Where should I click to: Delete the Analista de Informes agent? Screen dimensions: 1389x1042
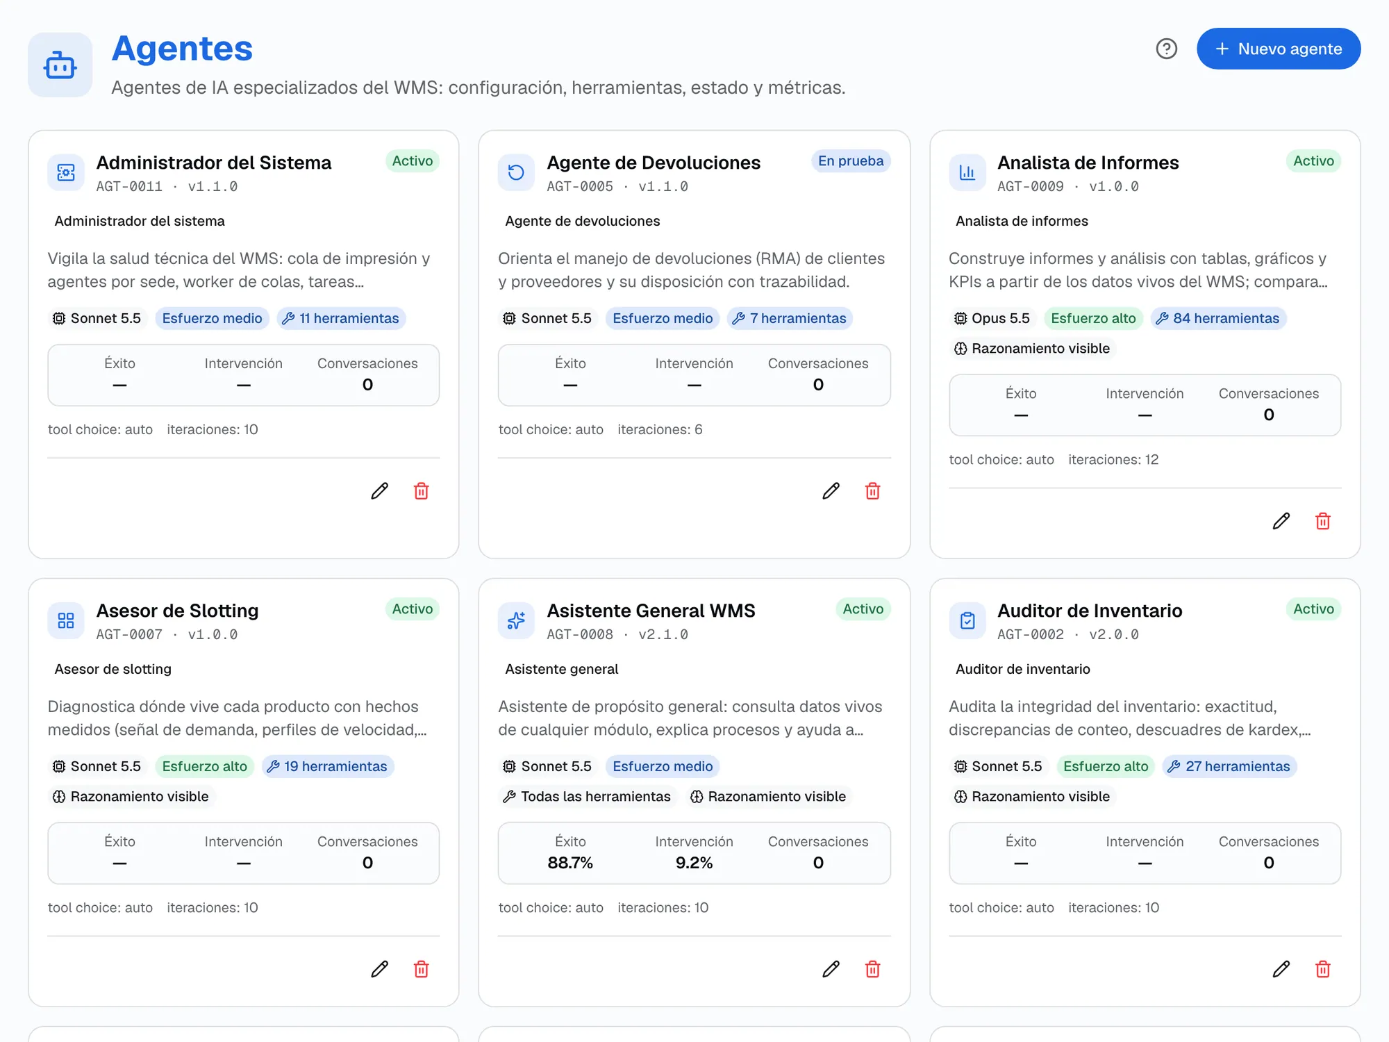pos(1322,521)
